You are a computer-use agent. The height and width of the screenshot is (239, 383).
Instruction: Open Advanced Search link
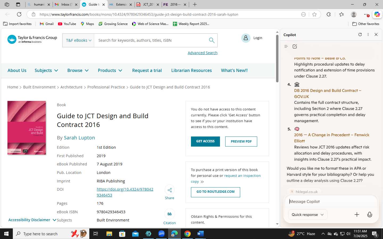203,53
